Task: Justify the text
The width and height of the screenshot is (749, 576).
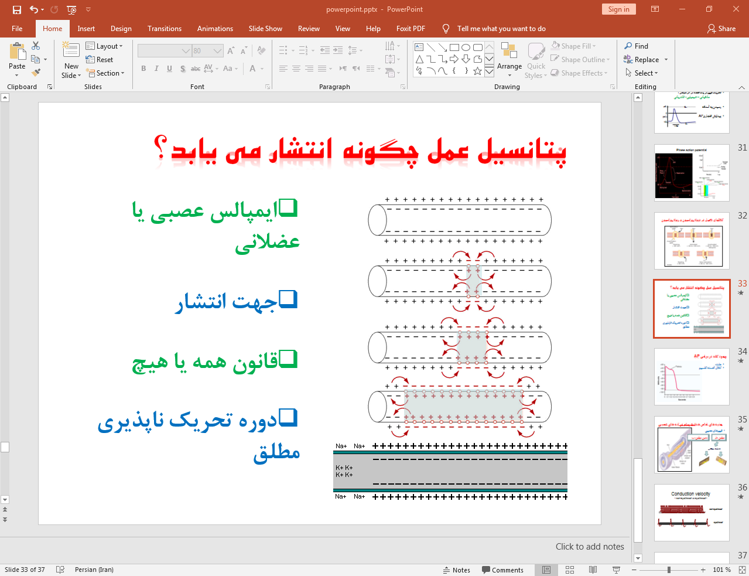Action: [x=322, y=69]
